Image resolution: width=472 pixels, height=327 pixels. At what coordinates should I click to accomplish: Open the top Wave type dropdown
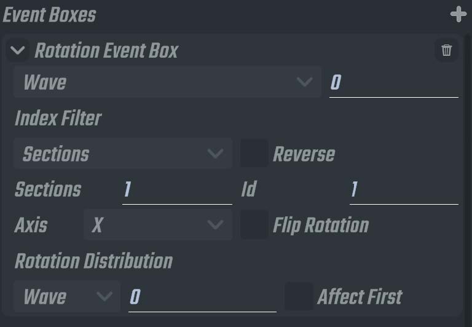tap(167, 82)
